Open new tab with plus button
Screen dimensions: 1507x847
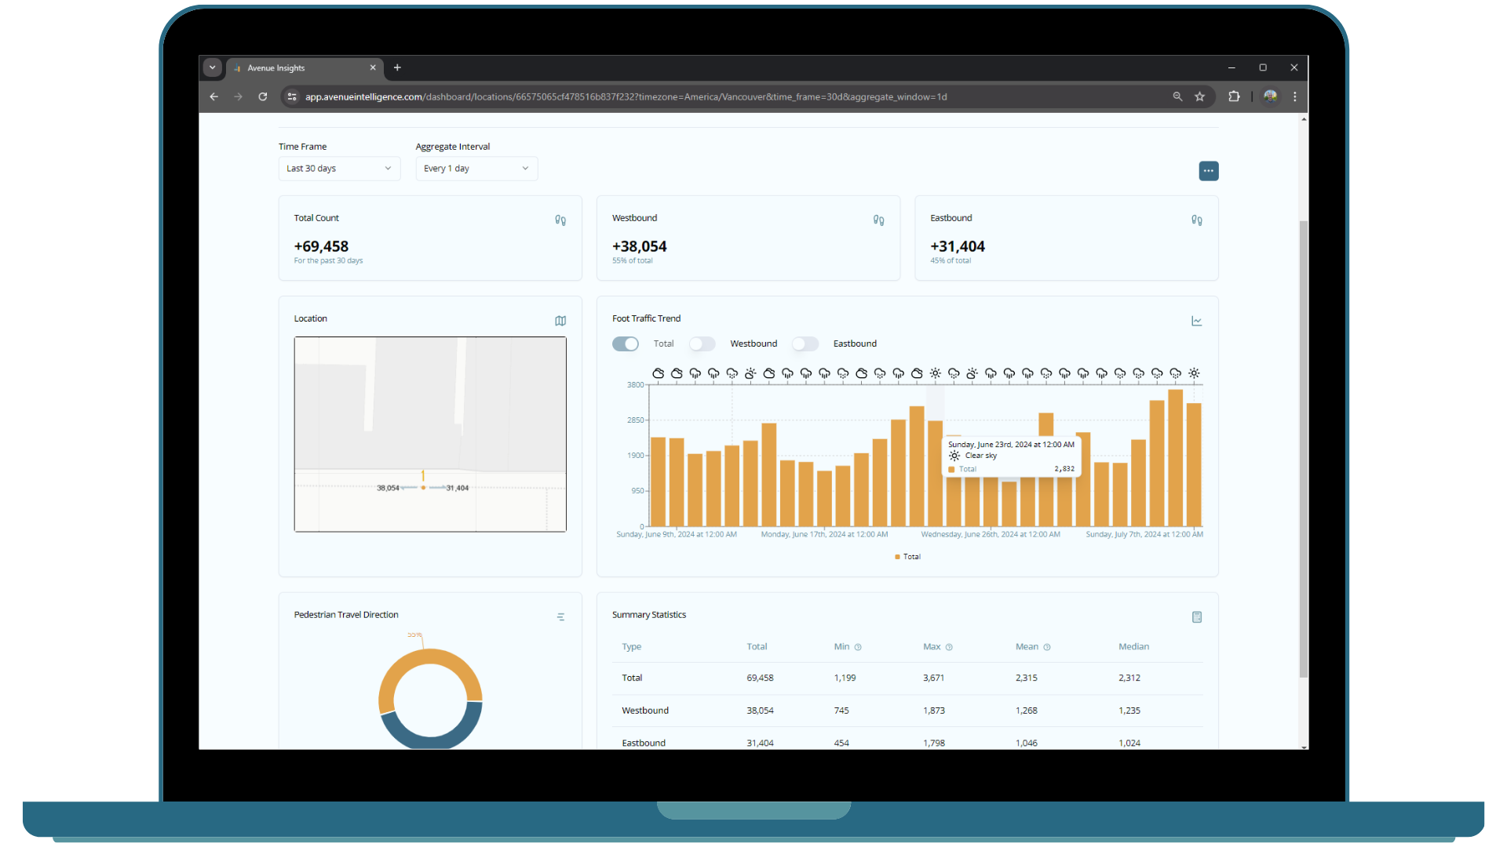point(397,67)
